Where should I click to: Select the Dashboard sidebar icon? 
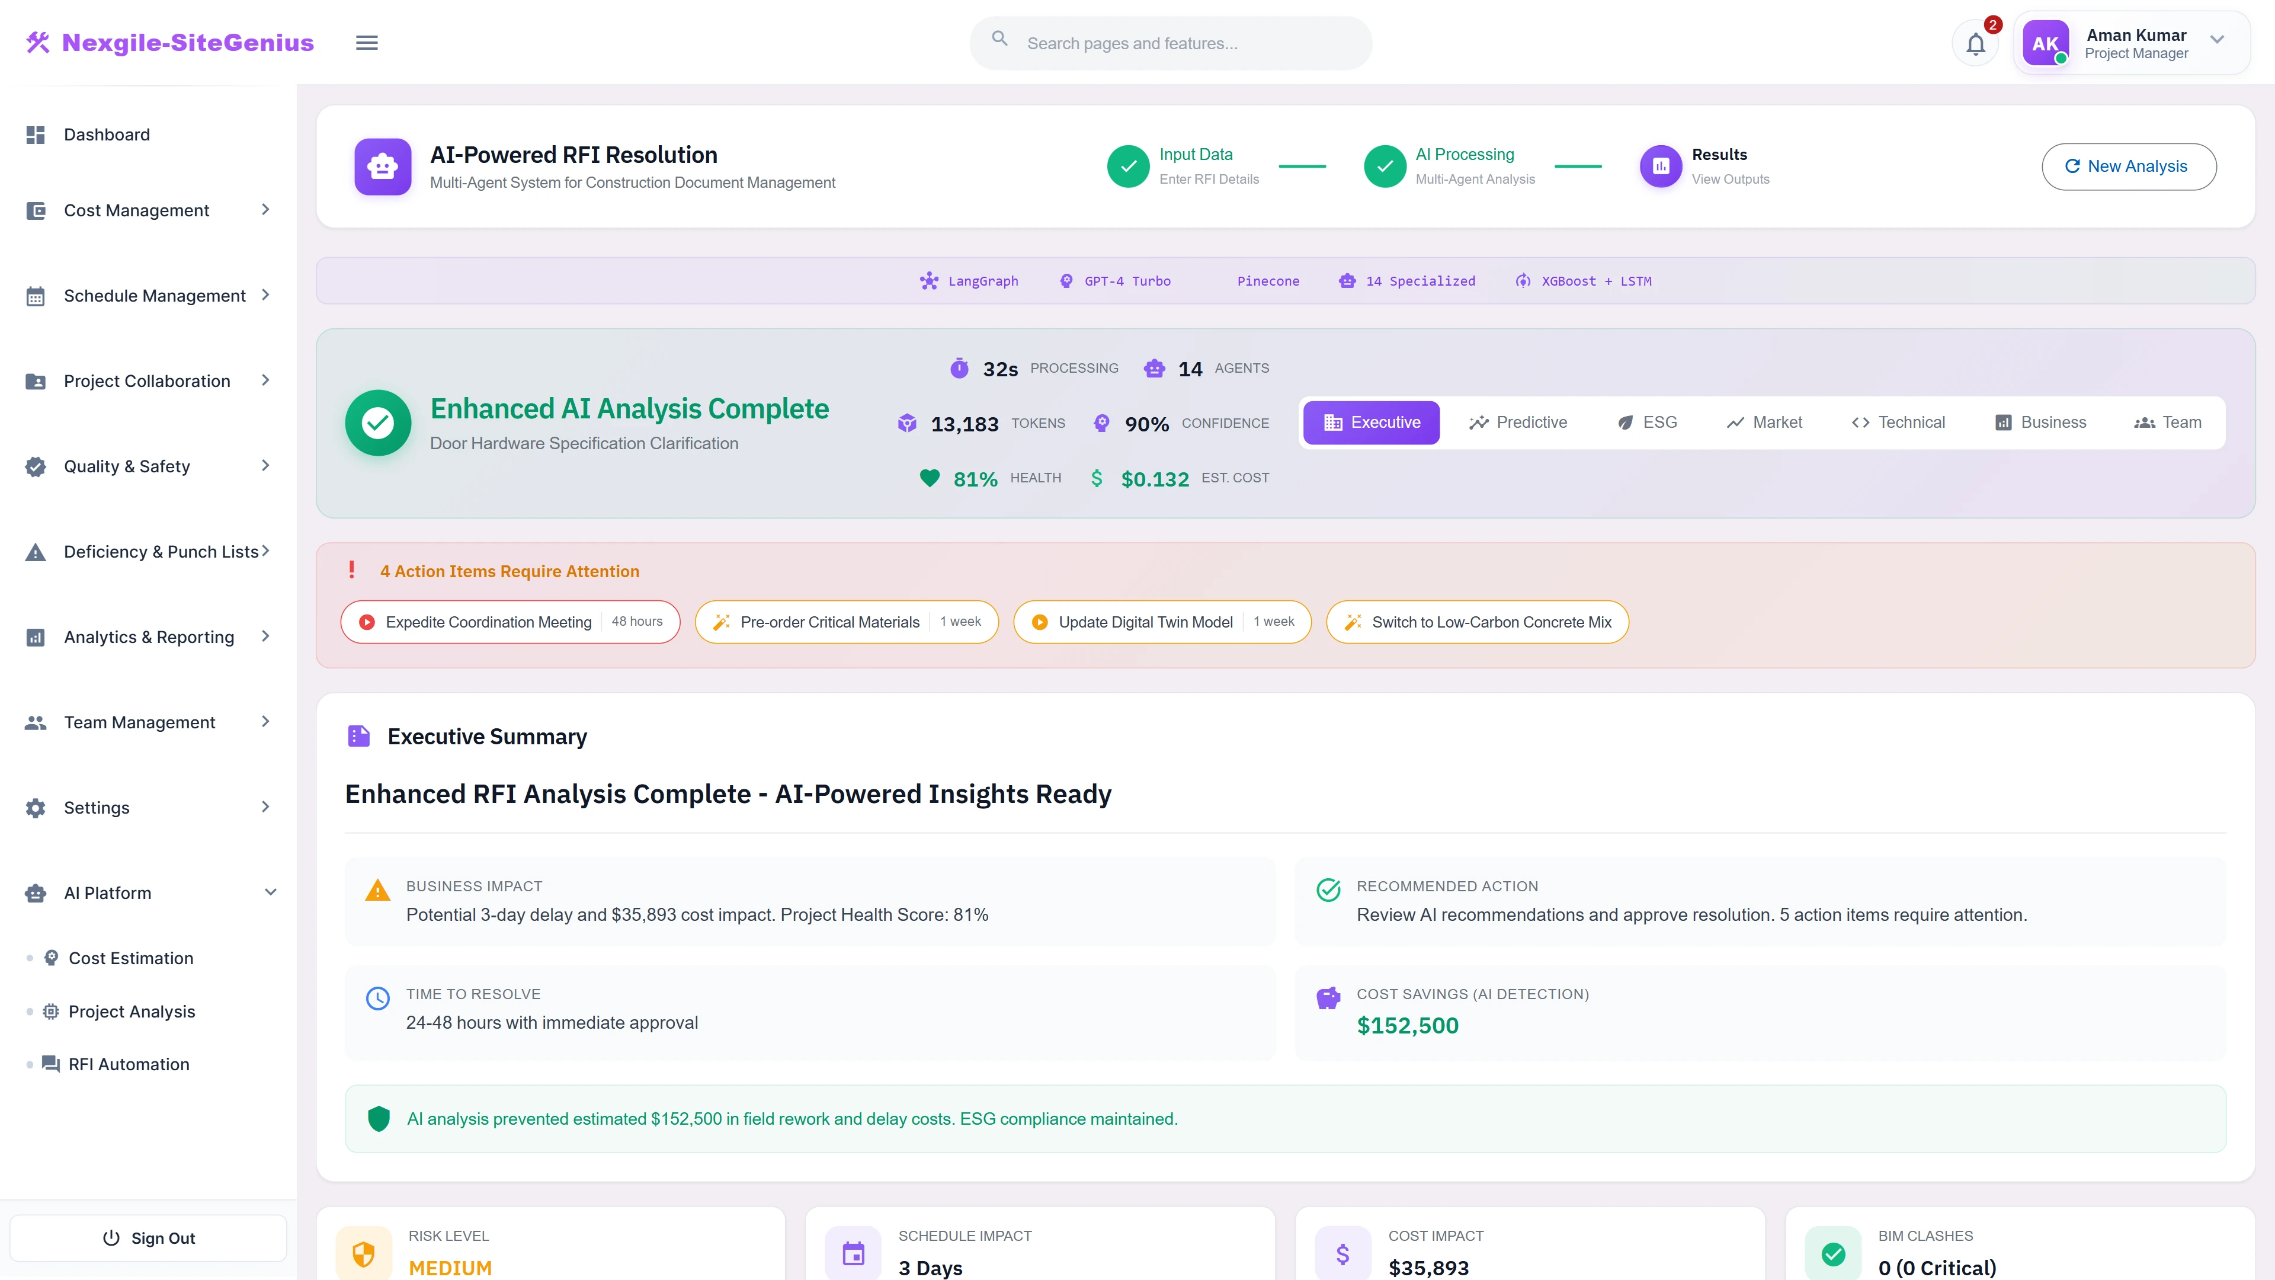[x=36, y=135]
